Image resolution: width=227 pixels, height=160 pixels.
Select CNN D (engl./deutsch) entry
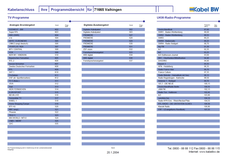[x=39, y=44]
